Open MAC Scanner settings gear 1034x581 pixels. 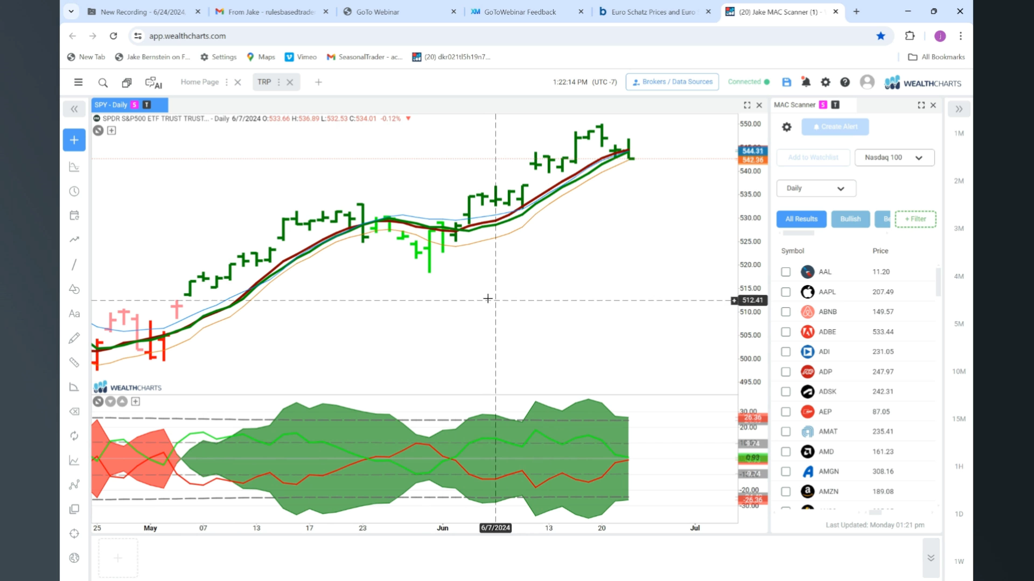pos(787,127)
